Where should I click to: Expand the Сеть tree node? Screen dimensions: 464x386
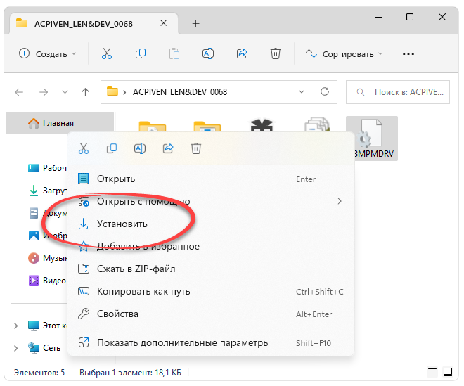pyautogui.click(x=16, y=348)
